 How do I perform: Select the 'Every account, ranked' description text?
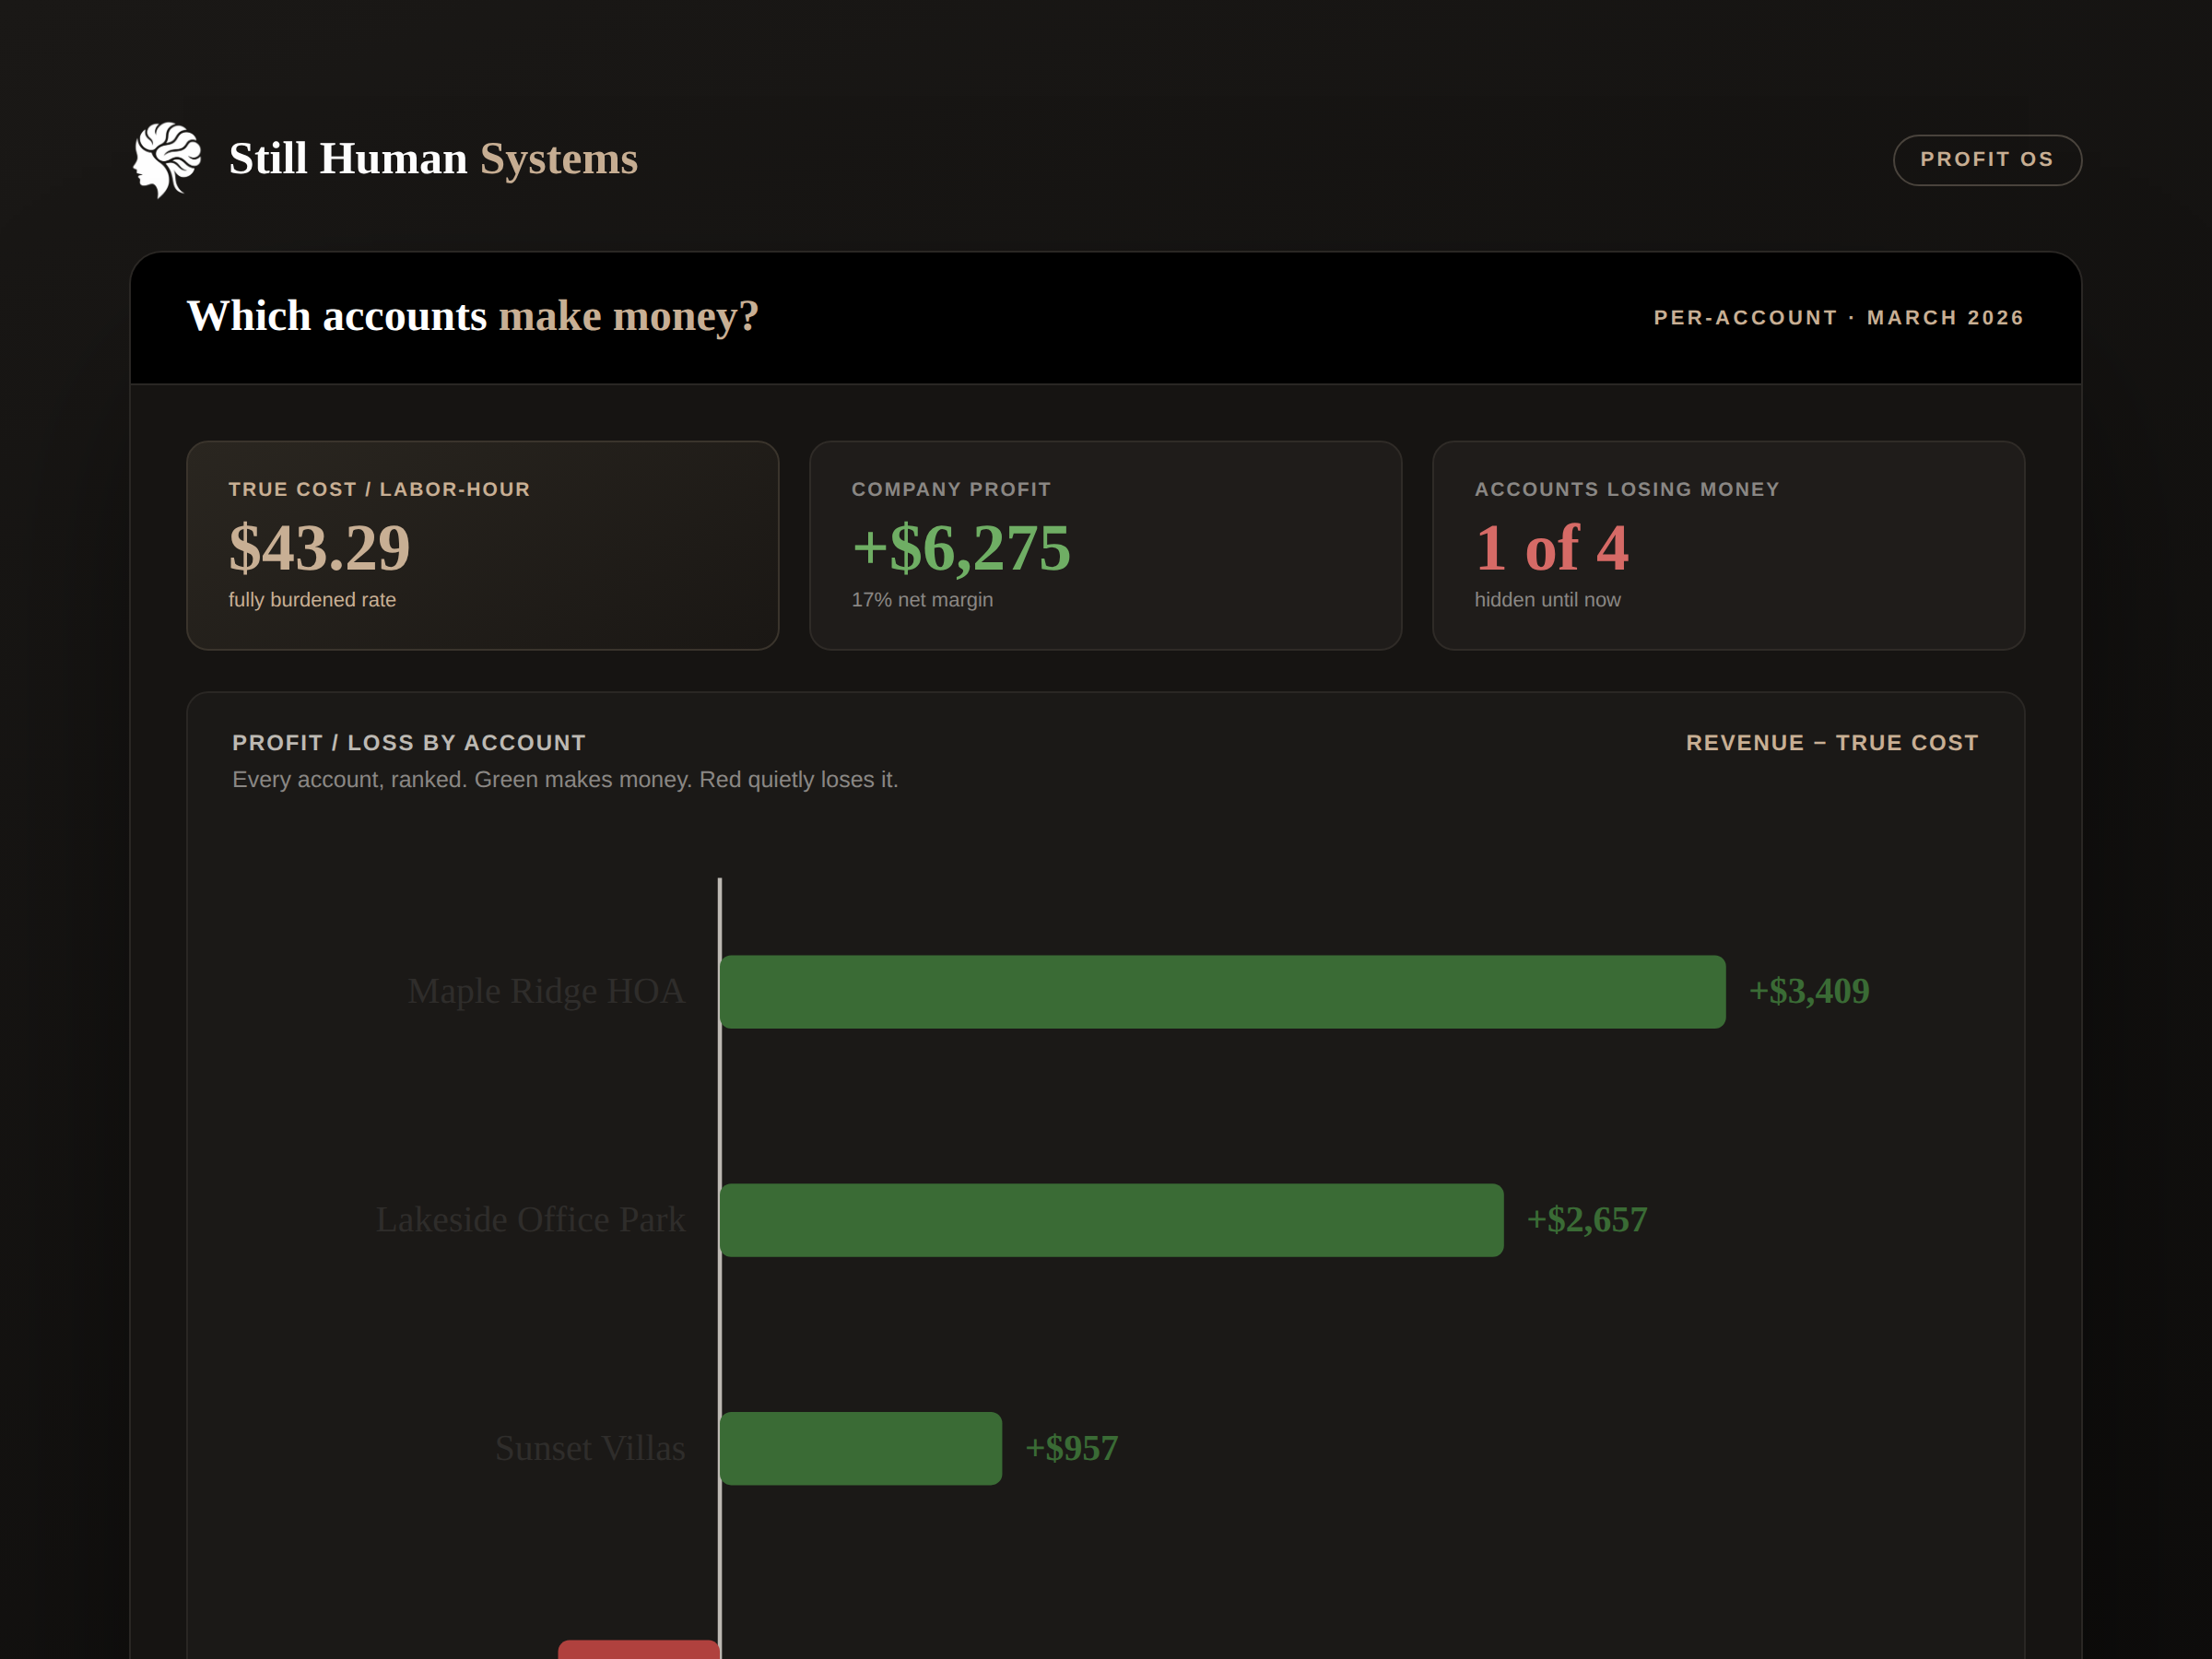coord(565,780)
